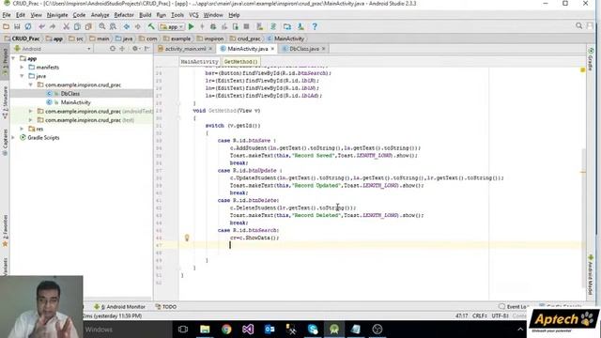Collapse the com.example.inspiron.crud_prac package
This screenshot has width=601, height=338.
click(31, 85)
